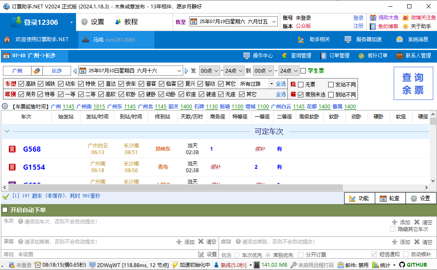Open 候补订单
This screenshot has height=270, width=437.
[x=373, y=56]
